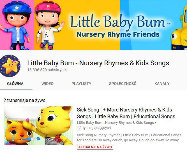Image resolution: width=187 pixels, height=152 pixels.
Task: Go to the SPOŁECZNOŚĆ tab
Action: point(123,84)
